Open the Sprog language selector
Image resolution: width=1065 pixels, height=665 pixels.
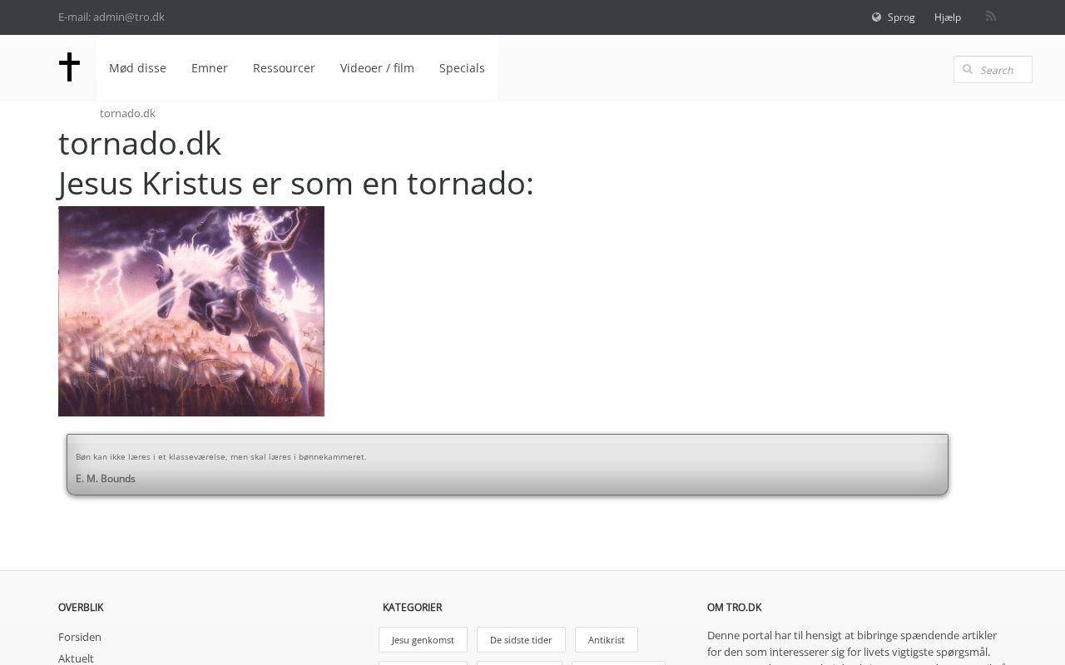901,17
